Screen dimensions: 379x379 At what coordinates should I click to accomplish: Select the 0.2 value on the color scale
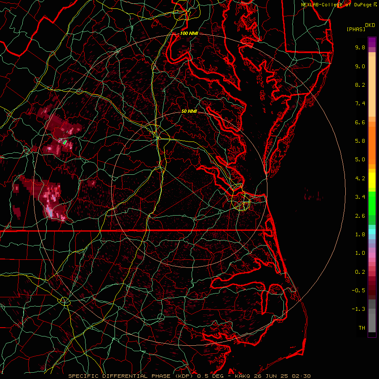(x=360, y=272)
